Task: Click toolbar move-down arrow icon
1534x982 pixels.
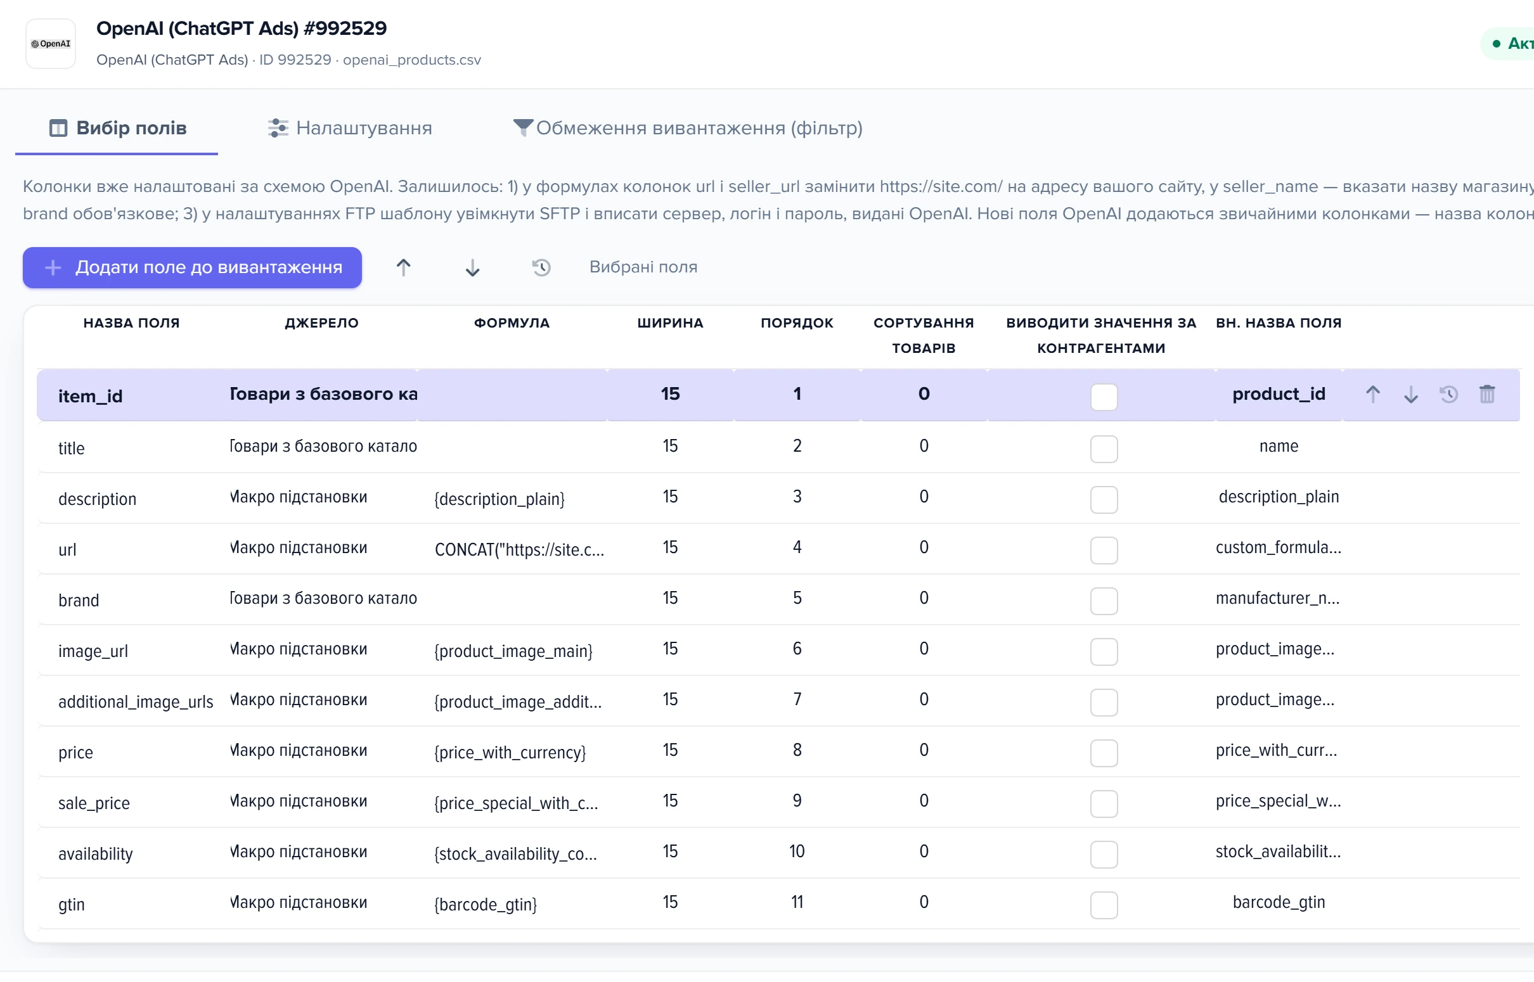Action: point(472,267)
